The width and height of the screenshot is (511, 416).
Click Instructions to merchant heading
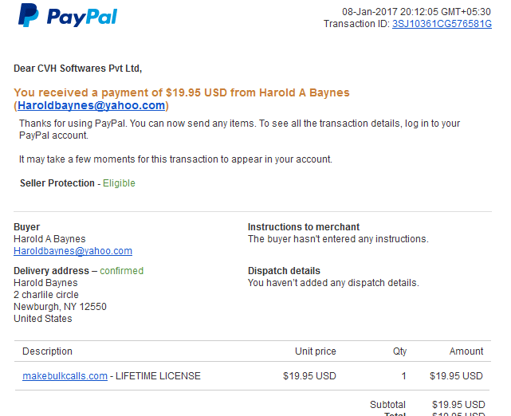[304, 227]
